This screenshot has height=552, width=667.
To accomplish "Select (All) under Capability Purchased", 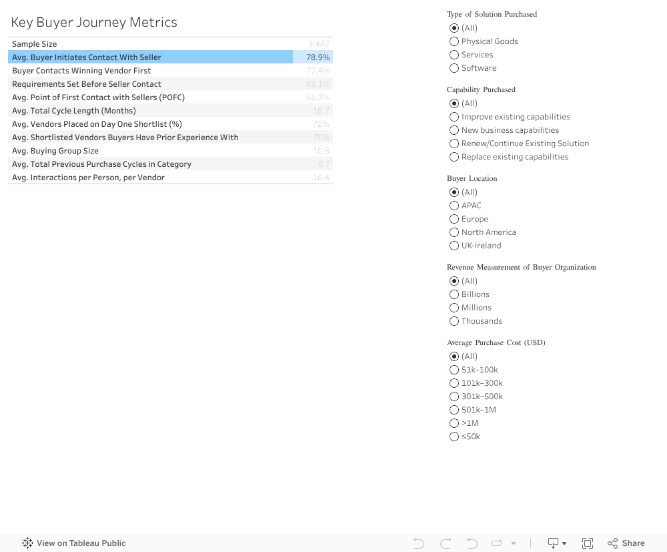I will [x=454, y=103].
